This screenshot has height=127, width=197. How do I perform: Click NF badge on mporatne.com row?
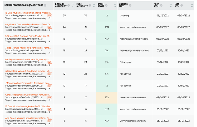click(x=50, y=62)
